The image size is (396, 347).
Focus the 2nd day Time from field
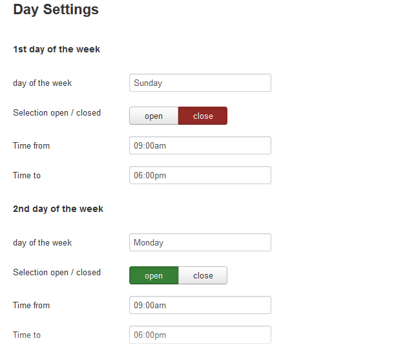200,305
